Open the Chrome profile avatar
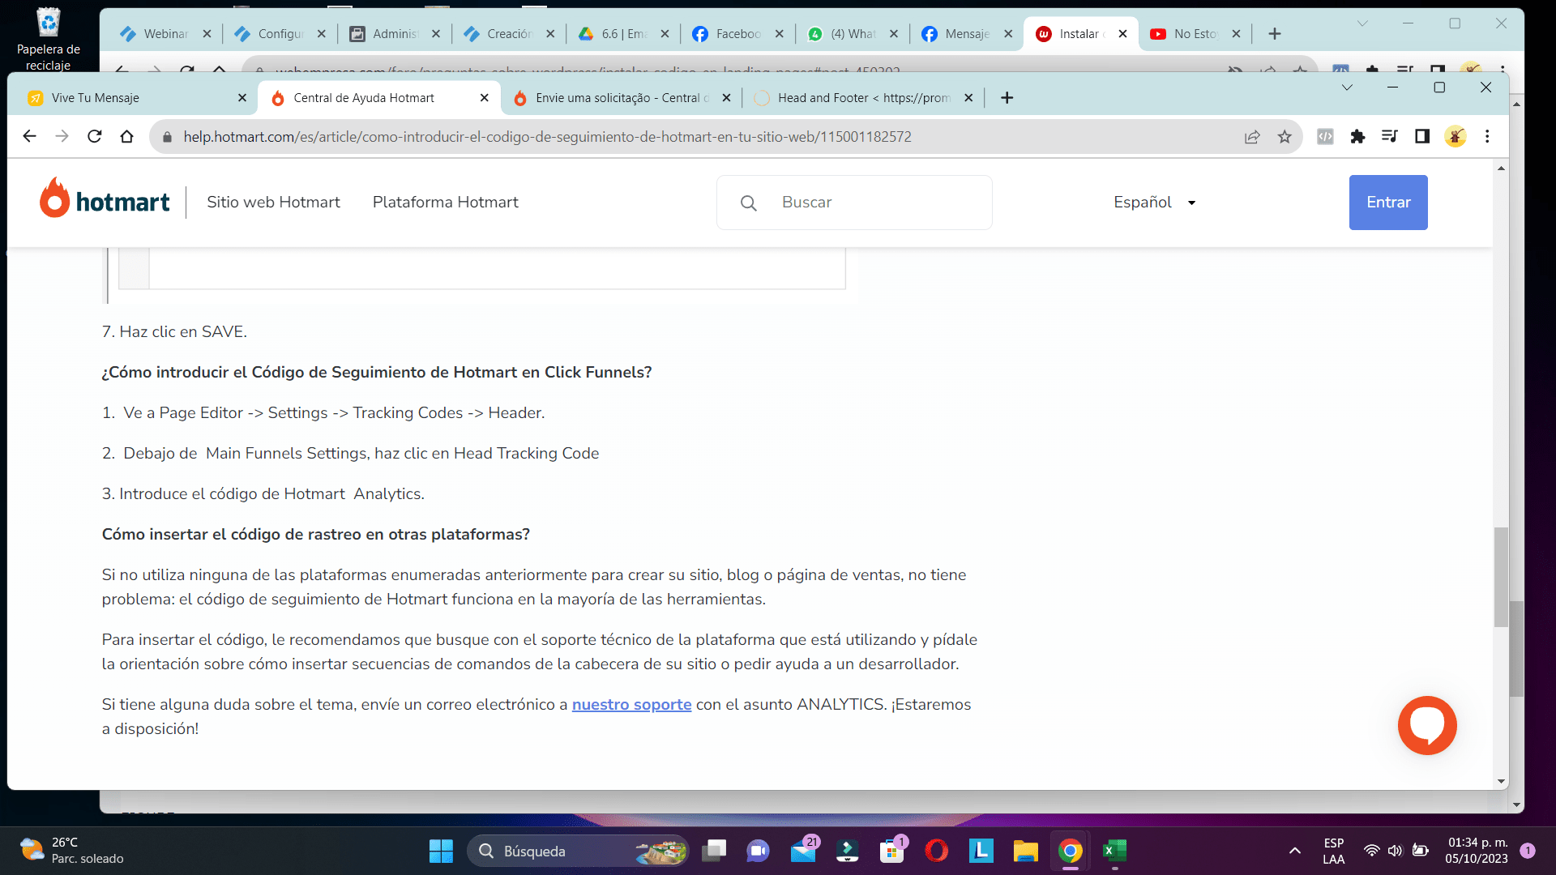Screen dimensions: 1556x875 tap(1456, 136)
